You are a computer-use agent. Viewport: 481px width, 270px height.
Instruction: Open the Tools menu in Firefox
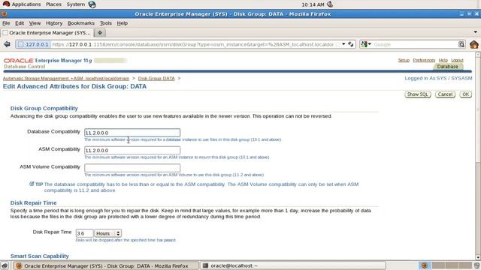105,23
